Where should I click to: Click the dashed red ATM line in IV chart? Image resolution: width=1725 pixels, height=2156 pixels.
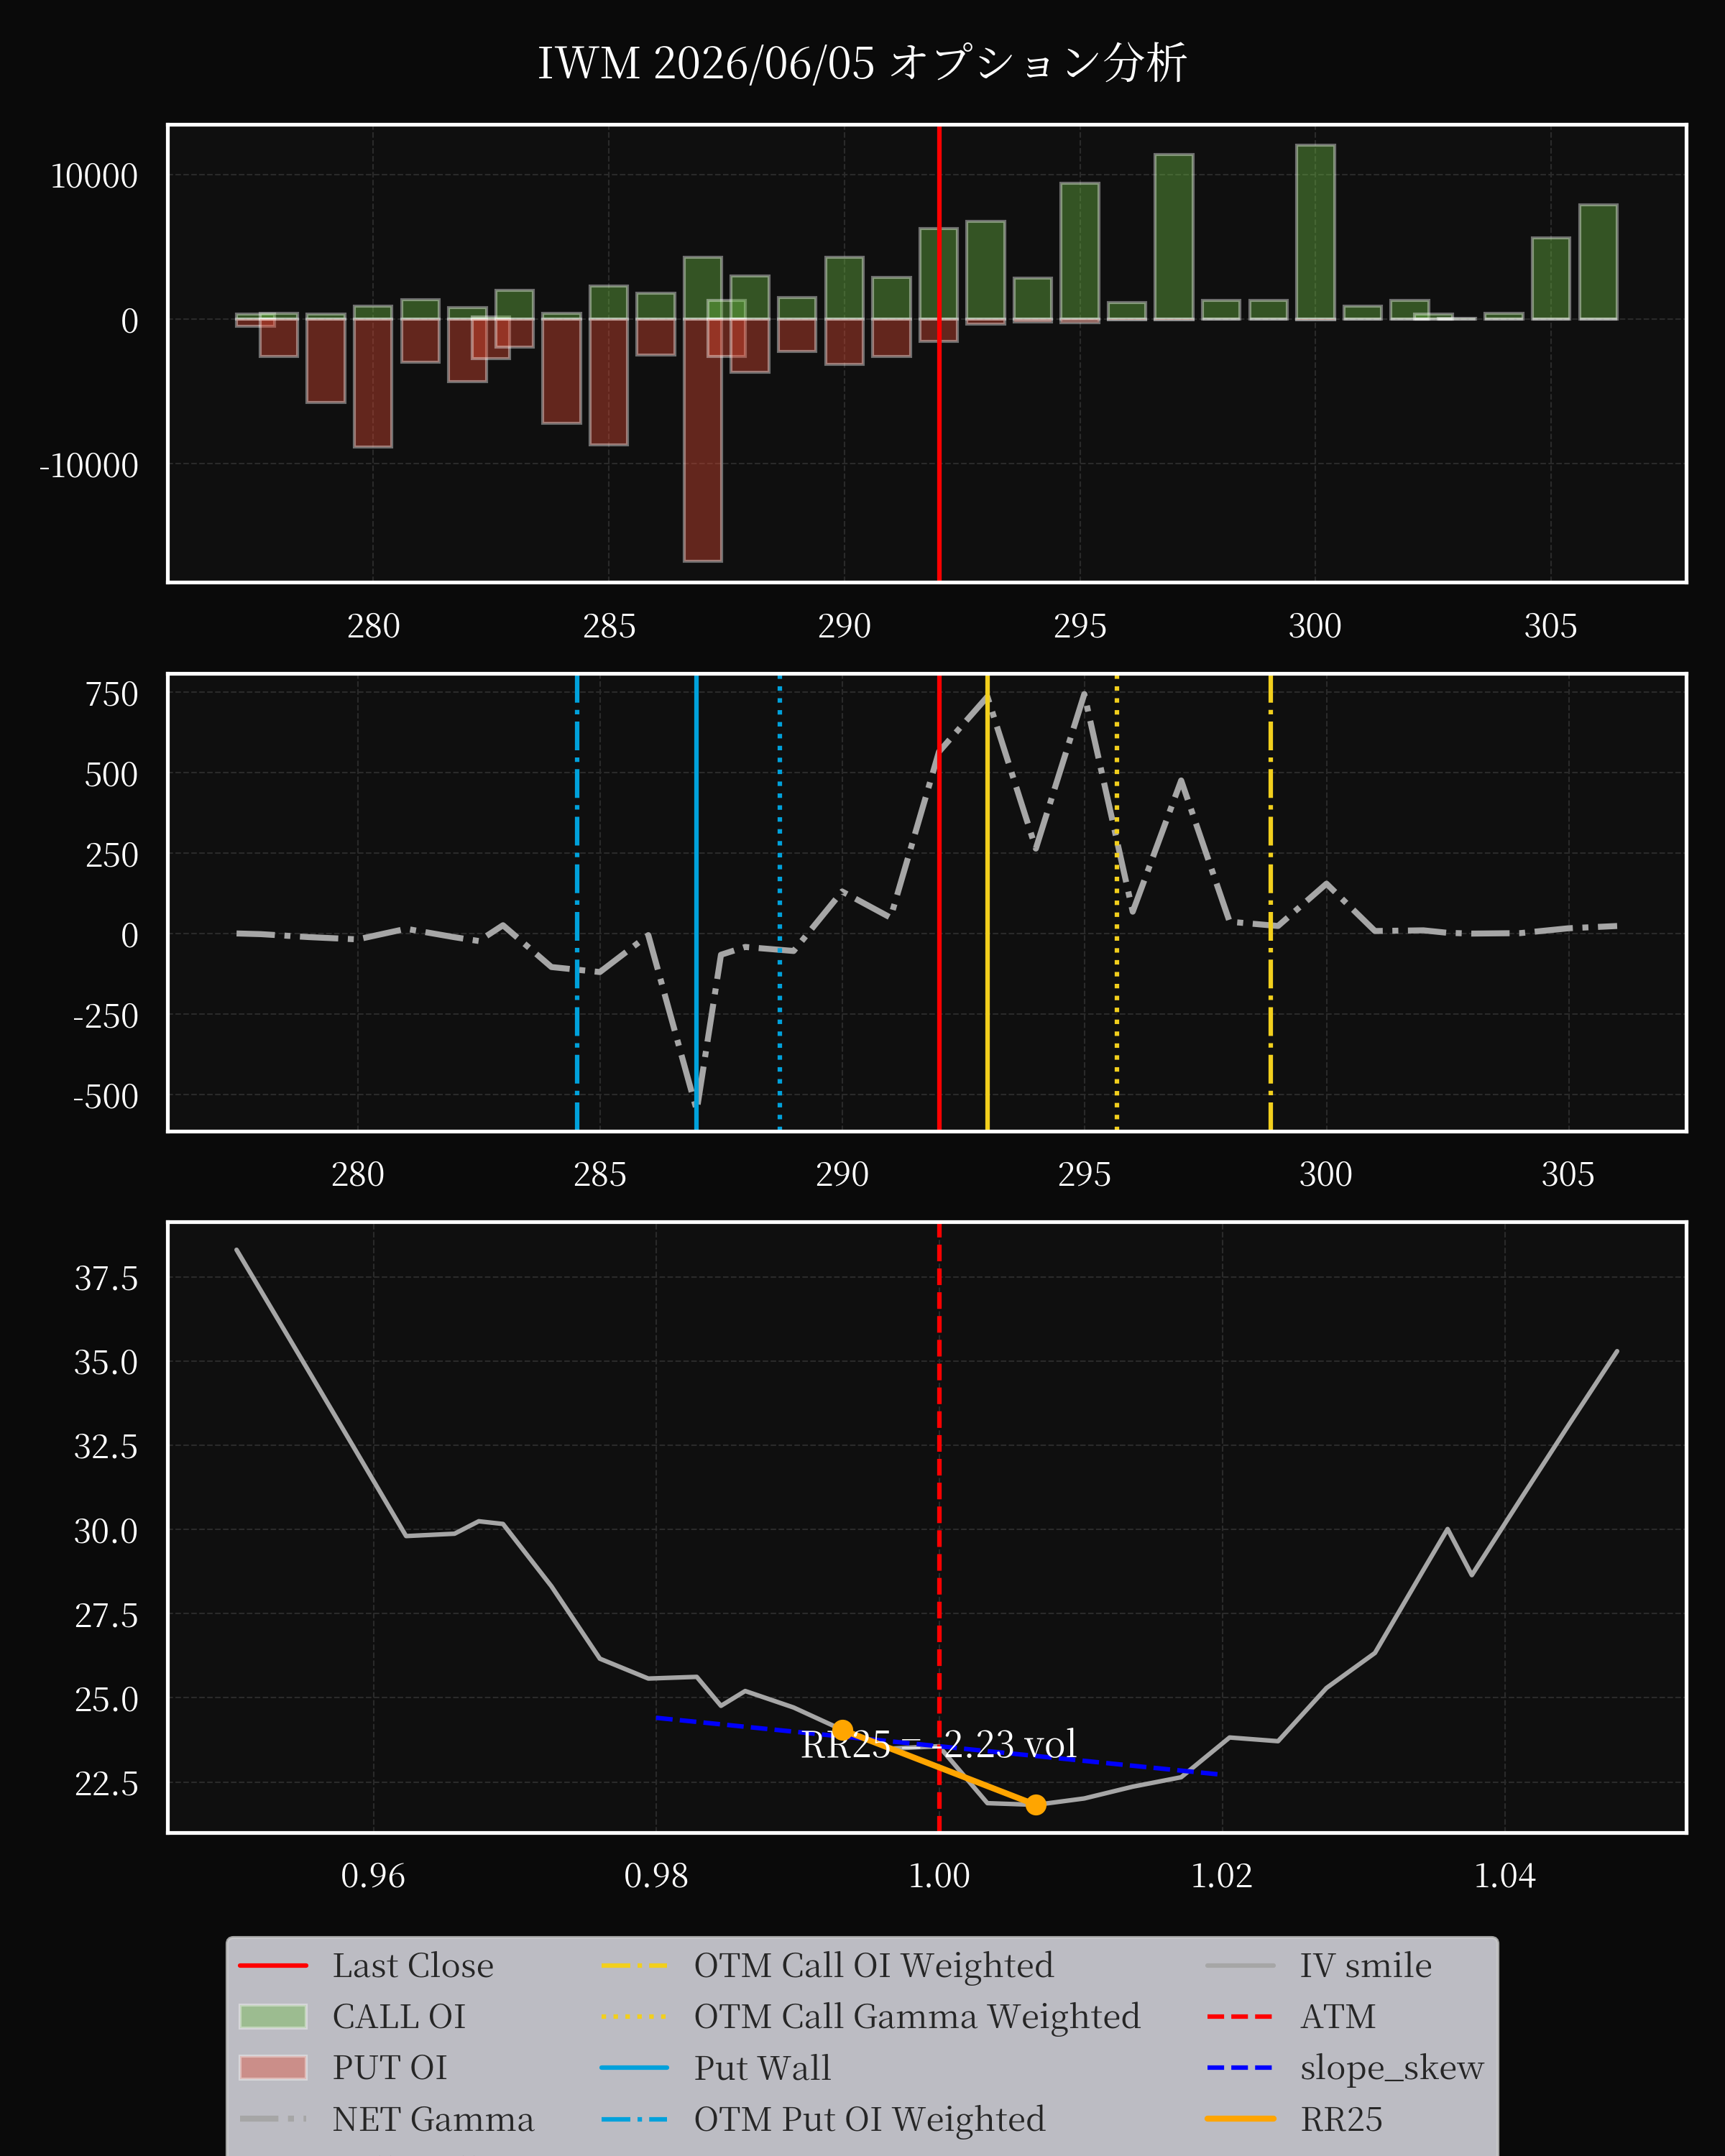coord(939,1527)
